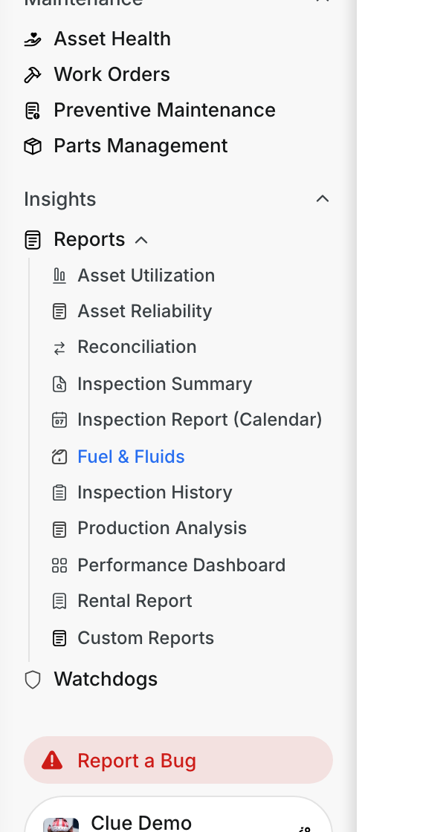Image resolution: width=446 pixels, height=832 pixels.
Task: Click the red warning triangle icon
Action: tap(52, 761)
